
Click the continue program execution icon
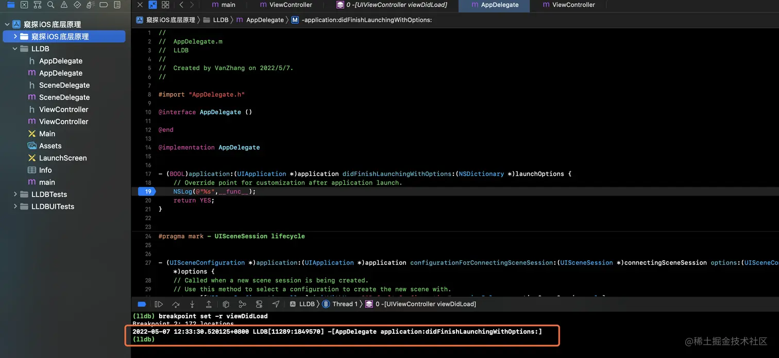click(159, 304)
